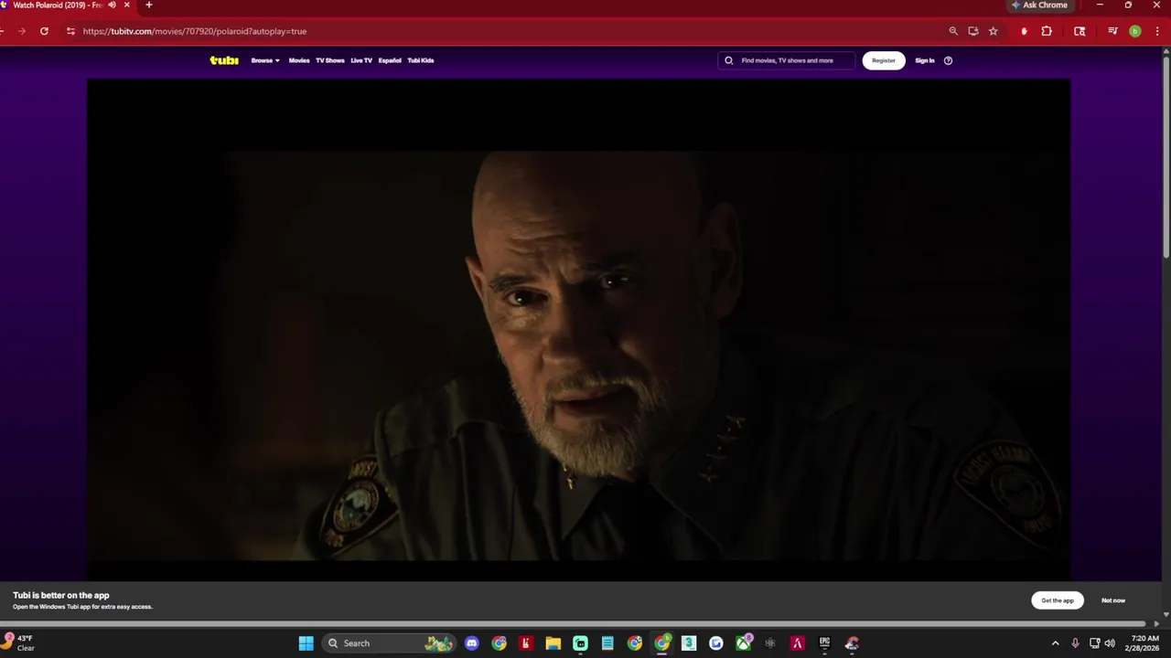Click the microphone icon in system tray
Screen dimensions: 1171x658
coord(1075,643)
